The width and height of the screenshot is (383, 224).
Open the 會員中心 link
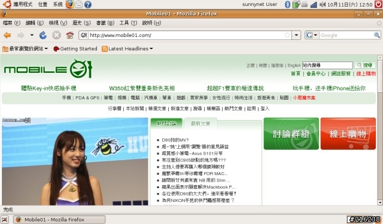click(316, 73)
